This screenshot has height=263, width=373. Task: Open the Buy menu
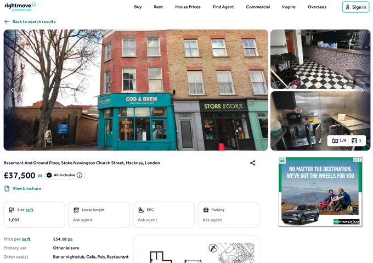pyautogui.click(x=138, y=7)
